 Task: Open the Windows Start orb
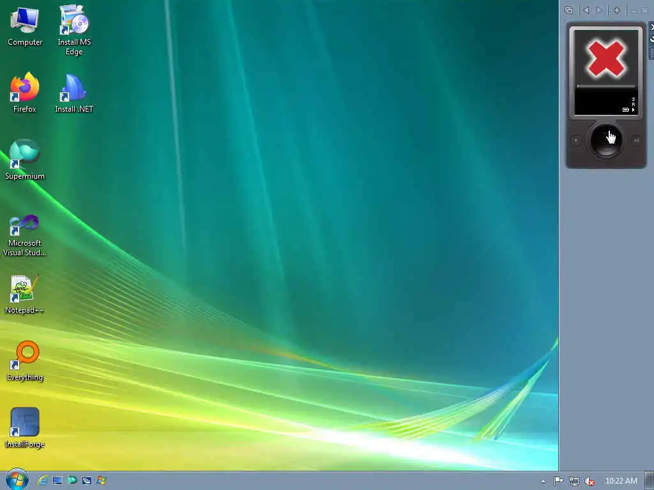(17, 480)
